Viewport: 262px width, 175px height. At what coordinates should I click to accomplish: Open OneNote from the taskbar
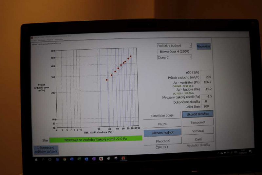(x=94, y=159)
